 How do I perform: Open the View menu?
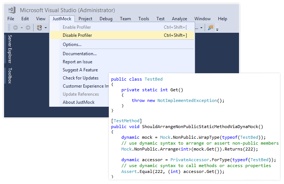point(41,19)
